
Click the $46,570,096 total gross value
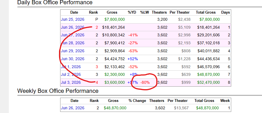pyautogui.click(x=208, y=67)
